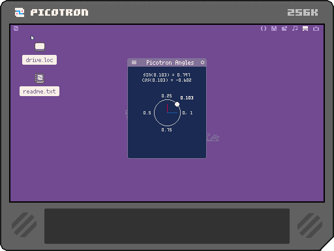Screen dimensions: 334x251
Task: Open the Picotron system menu icon
Action: tap(16, 29)
